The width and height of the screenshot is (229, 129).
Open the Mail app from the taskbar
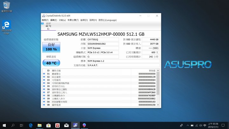click(66, 125)
